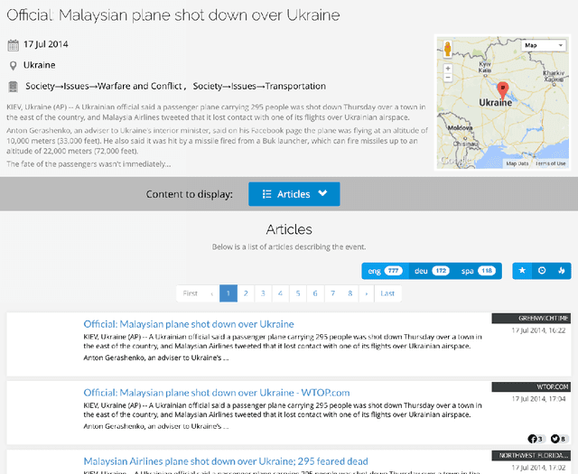The height and width of the screenshot is (474, 578).
Task: Sort articles by clock date icon
Action: [x=542, y=271]
